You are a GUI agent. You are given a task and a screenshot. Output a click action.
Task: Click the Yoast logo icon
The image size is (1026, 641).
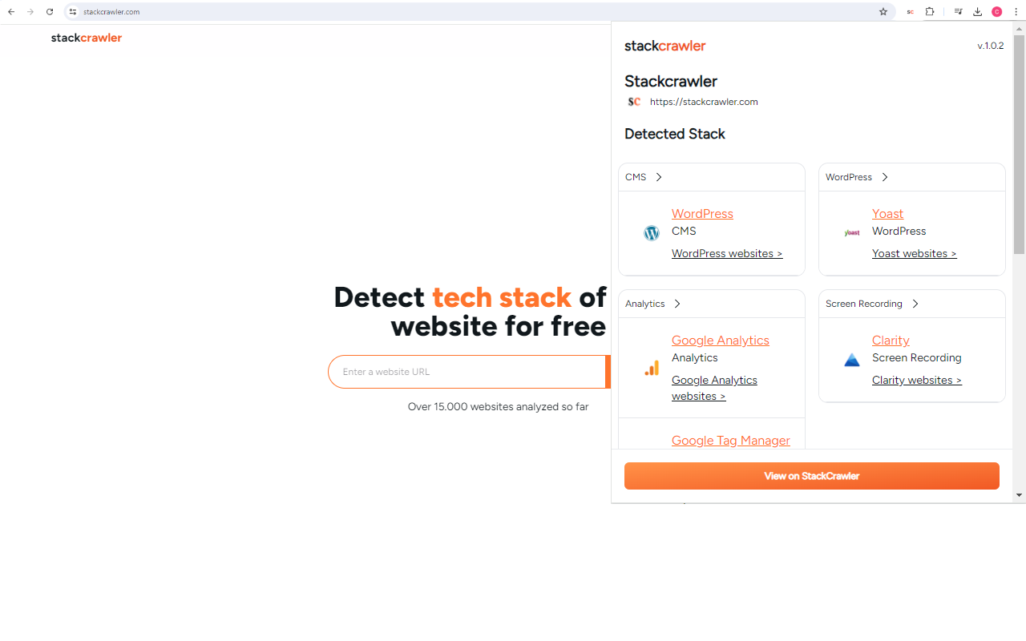(x=852, y=233)
